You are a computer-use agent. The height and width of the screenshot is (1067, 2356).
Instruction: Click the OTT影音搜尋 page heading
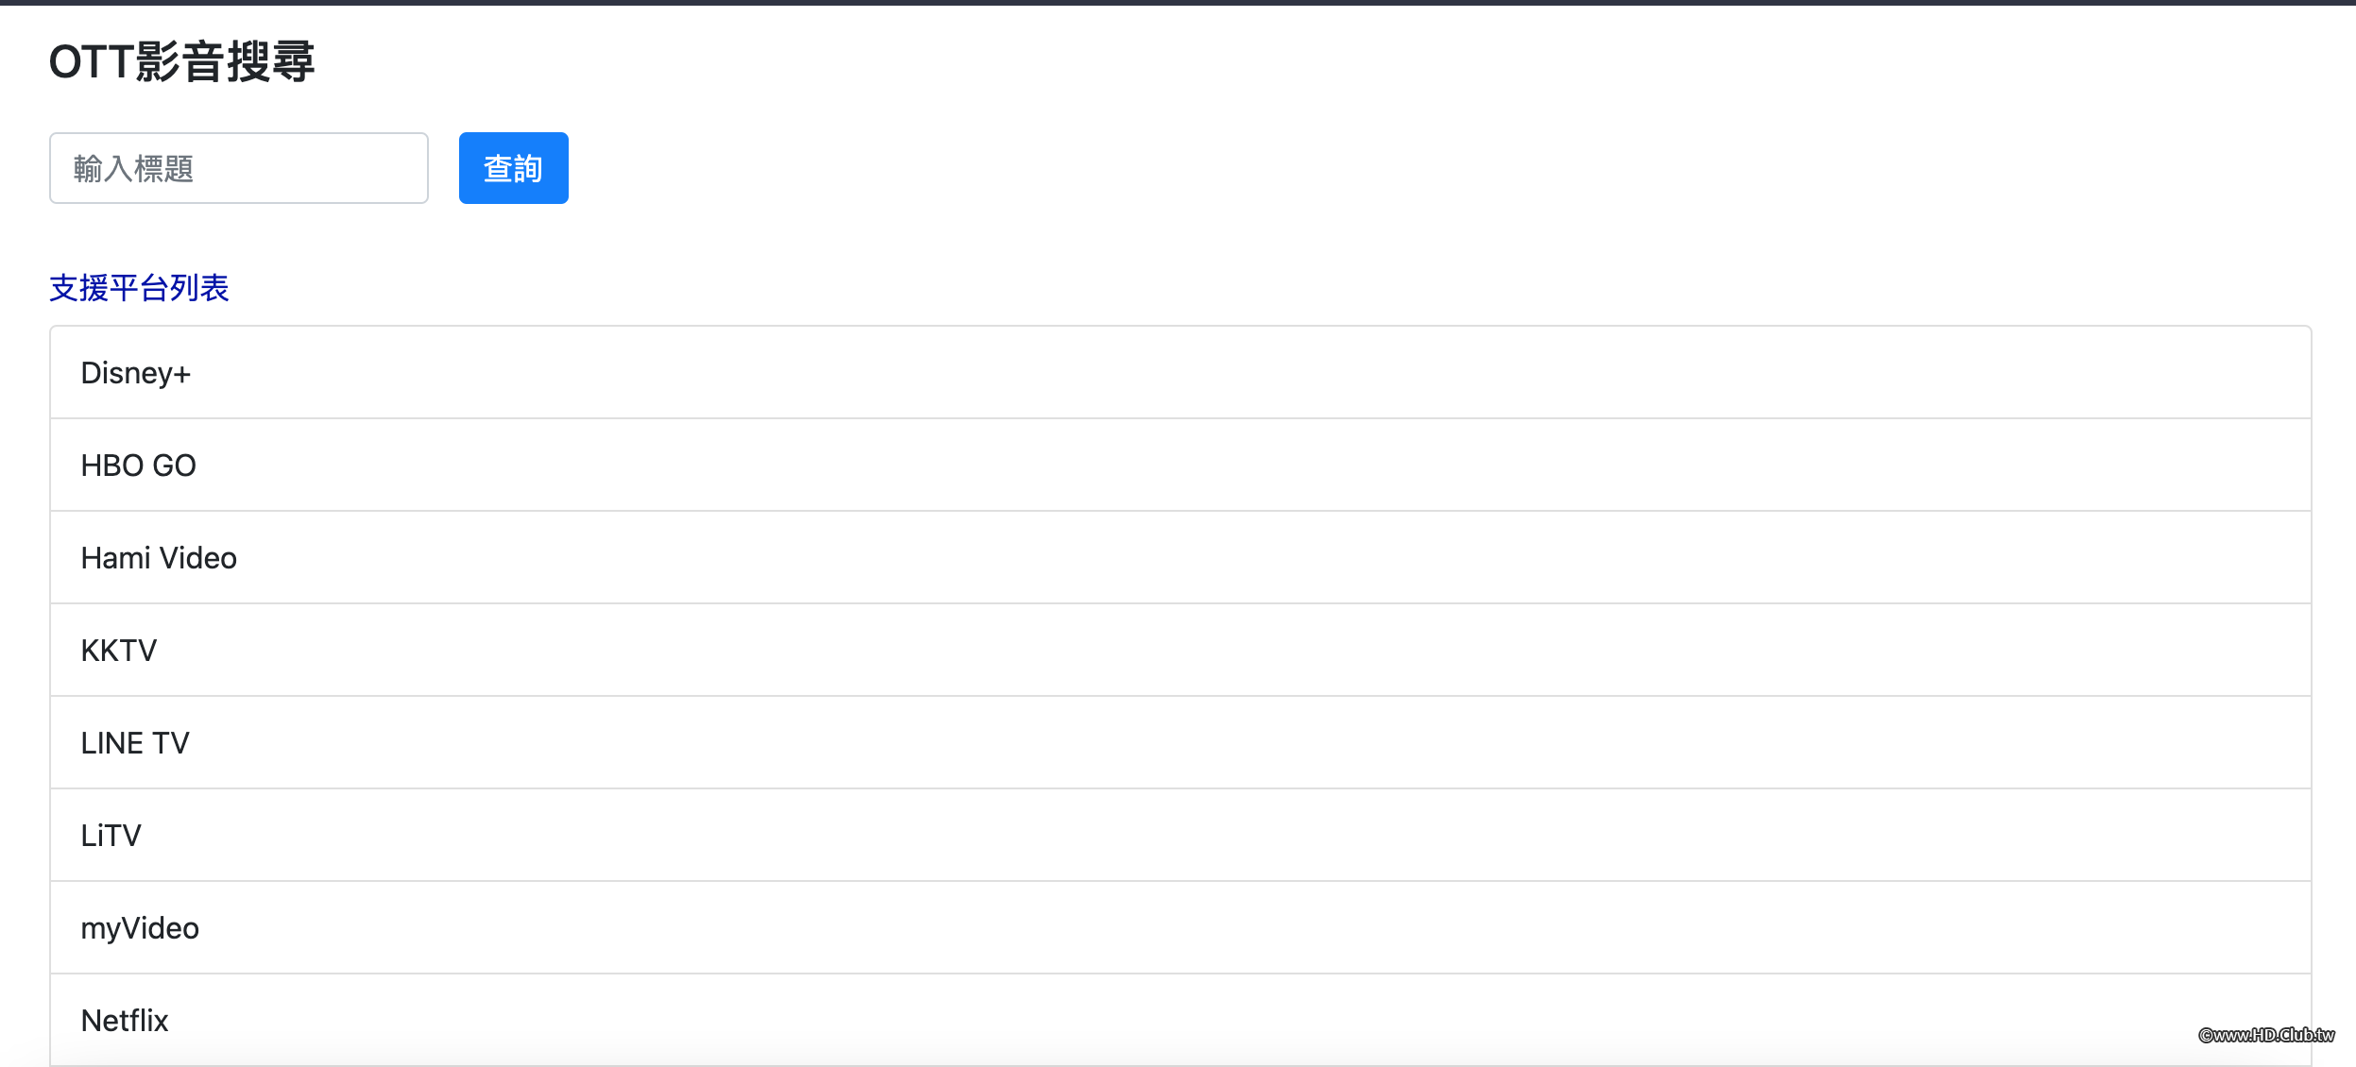[x=181, y=62]
